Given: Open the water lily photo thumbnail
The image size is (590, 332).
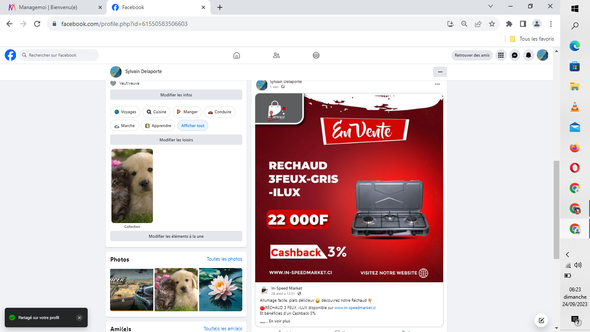Looking at the screenshot, I should 220,290.
